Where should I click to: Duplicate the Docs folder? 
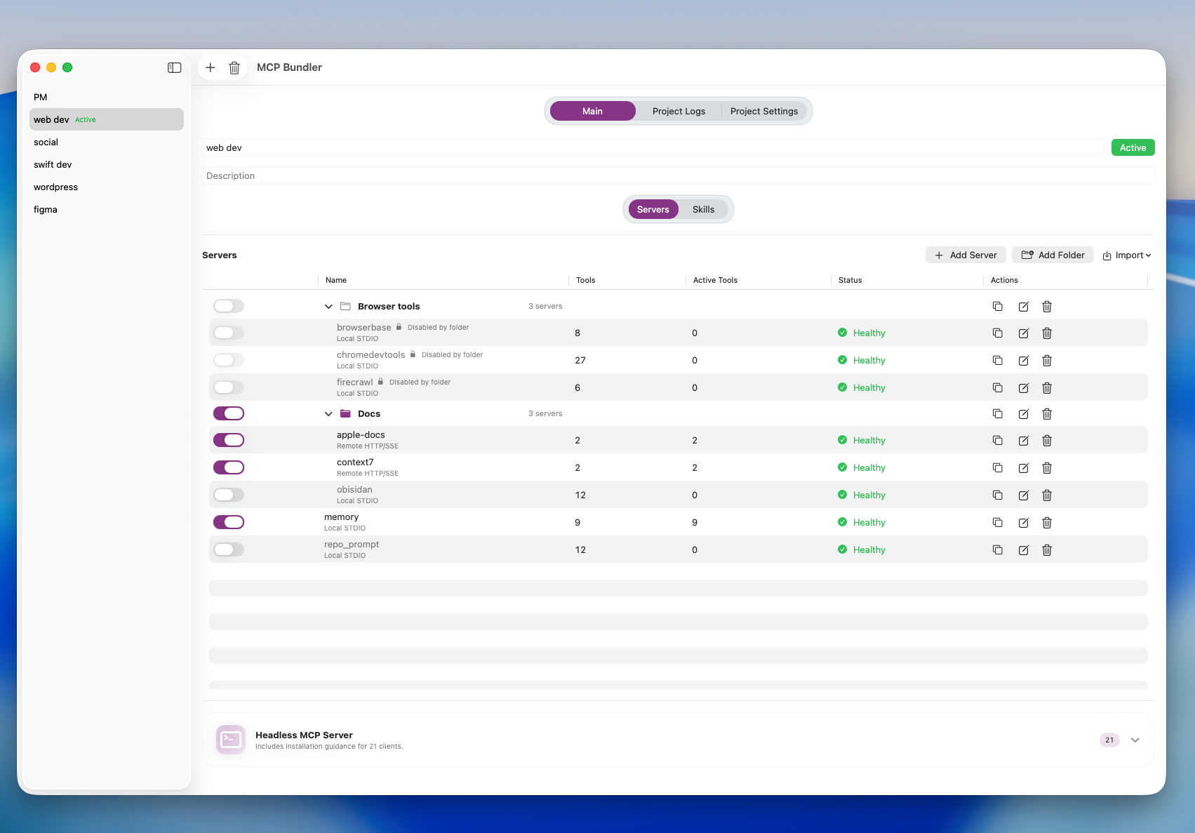(x=997, y=414)
